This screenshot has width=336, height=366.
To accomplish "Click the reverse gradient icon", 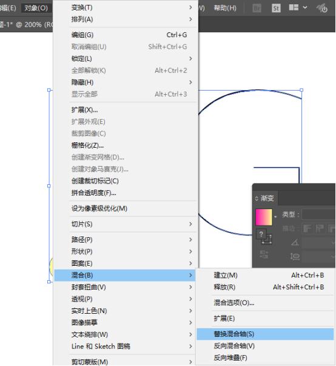I will (264, 255).
